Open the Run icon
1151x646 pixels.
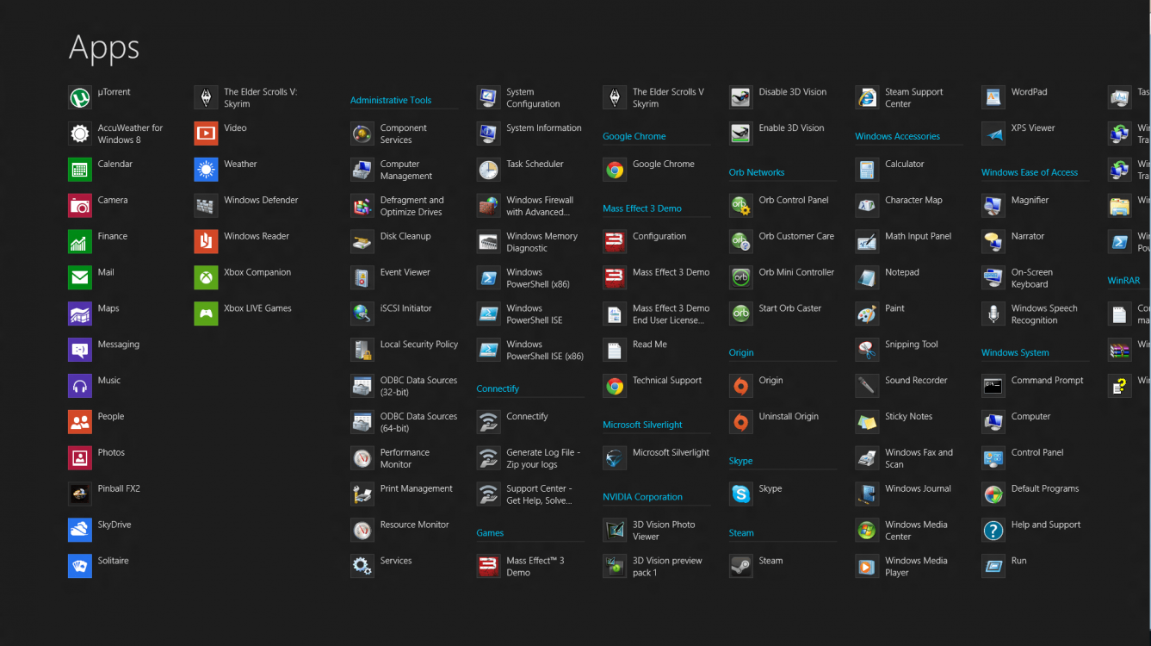point(993,567)
